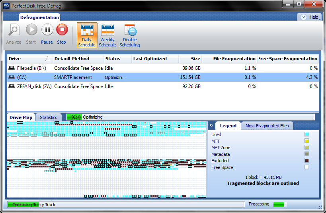Click the 39.06 GB size cell
This screenshot has width=326, height=213.
pyautogui.click(x=191, y=68)
